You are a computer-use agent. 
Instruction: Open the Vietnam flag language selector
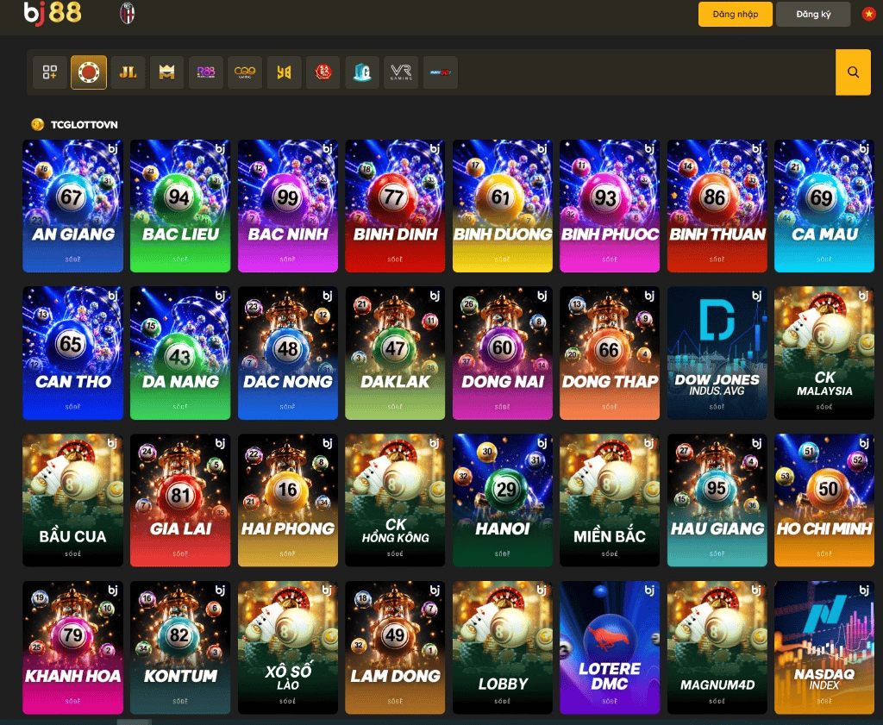869,14
